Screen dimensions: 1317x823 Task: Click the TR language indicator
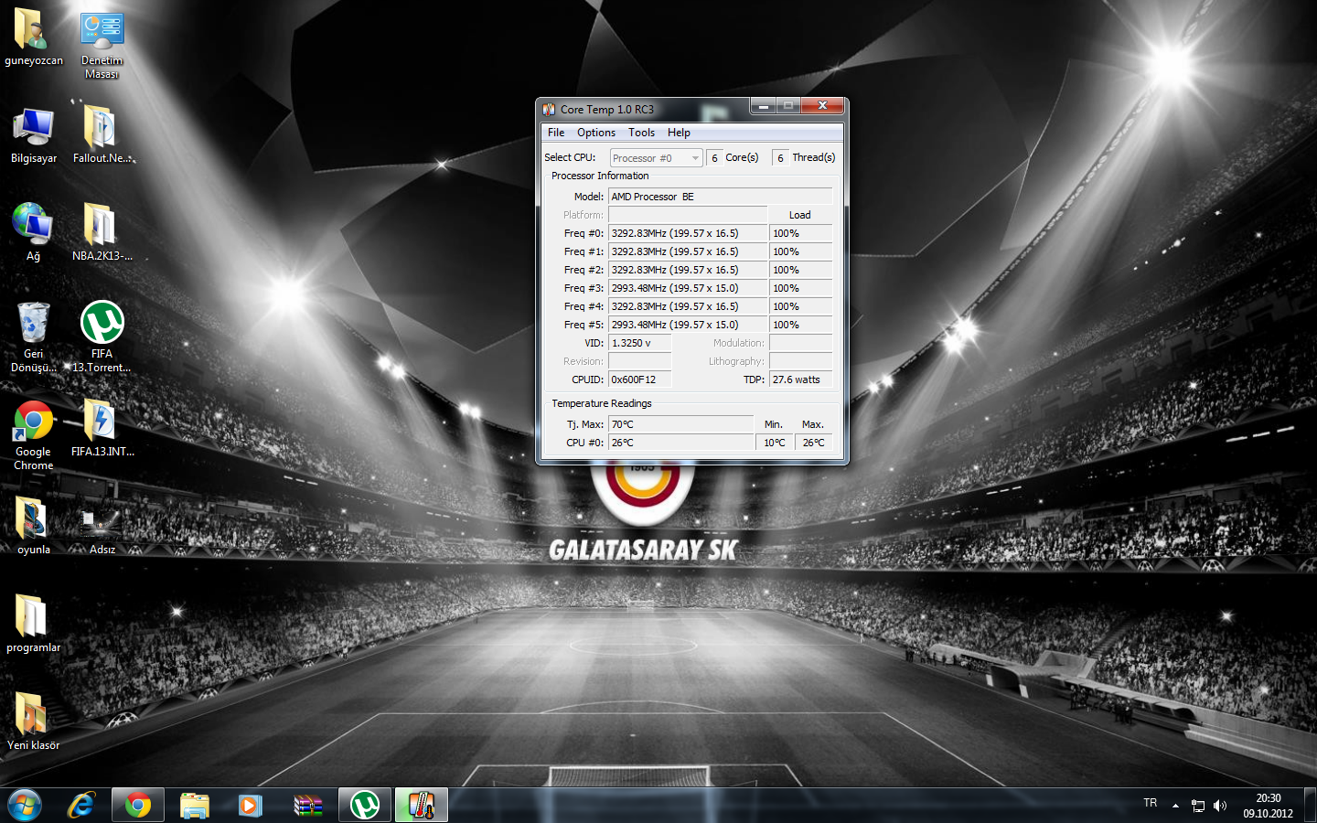click(x=1150, y=803)
